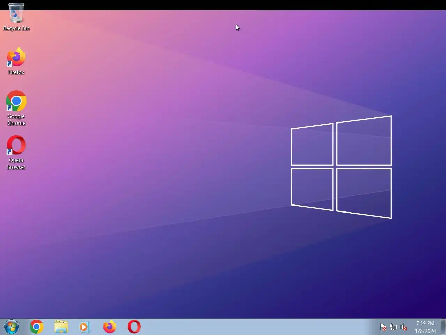Viewport: 446px width, 335px height.
Task: Open the clock showing 7:19 PM
Action: pyautogui.click(x=425, y=327)
